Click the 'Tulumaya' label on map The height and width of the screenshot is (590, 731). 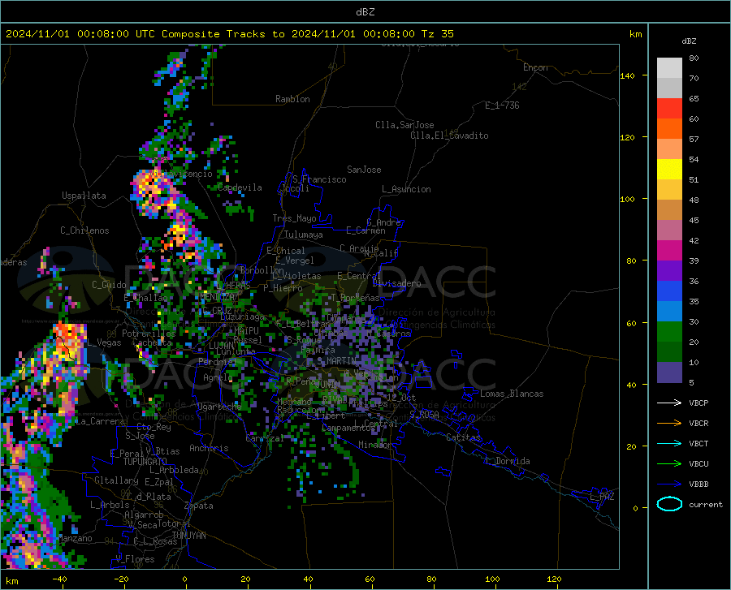(303, 235)
